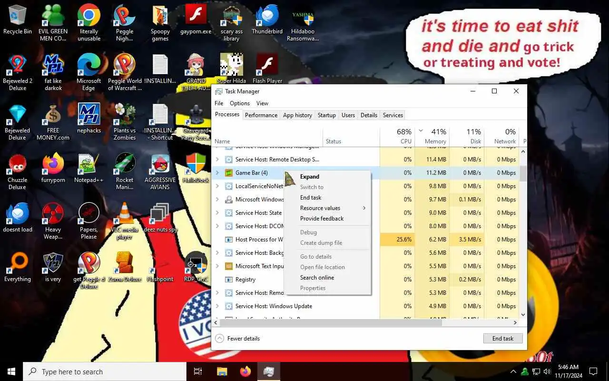This screenshot has width=609, height=381.
Task: Open the Windows Start button
Action: tap(11, 371)
